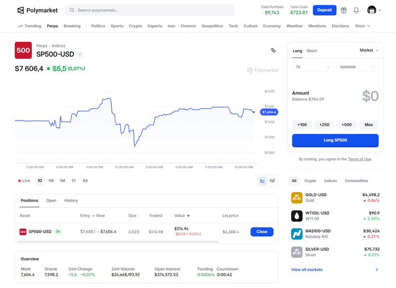Go to Breaking in navigation
Image resolution: width=396 pixels, height=288 pixels.
point(72,26)
